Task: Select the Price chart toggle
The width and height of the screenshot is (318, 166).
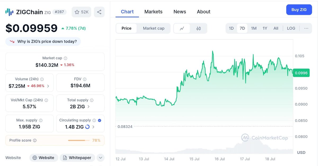Action: click(x=126, y=28)
